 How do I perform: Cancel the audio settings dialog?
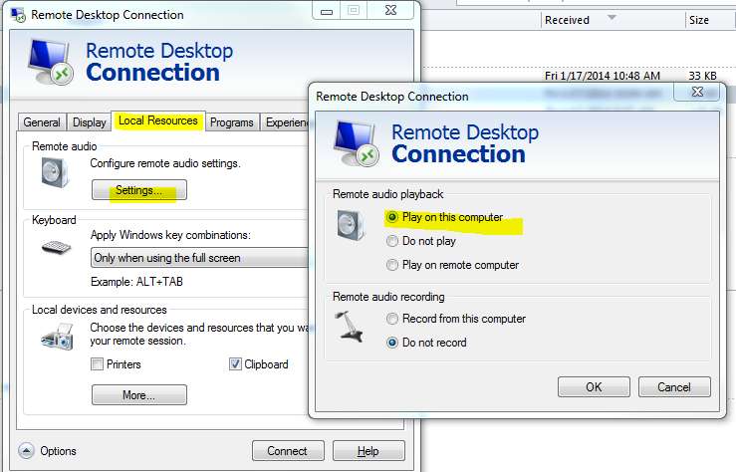click(x=674, y=387)
